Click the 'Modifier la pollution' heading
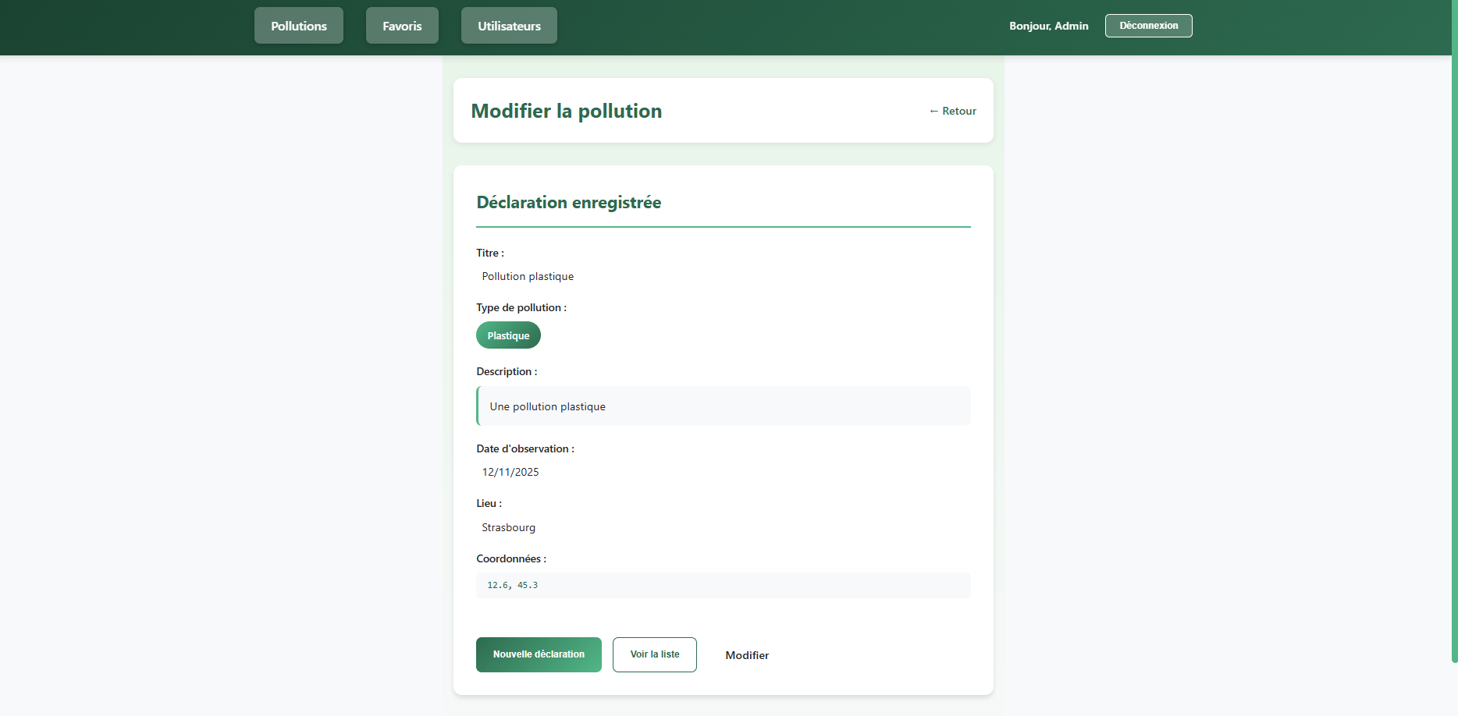This screenshot has width=1458, height=716. (567, 111)
